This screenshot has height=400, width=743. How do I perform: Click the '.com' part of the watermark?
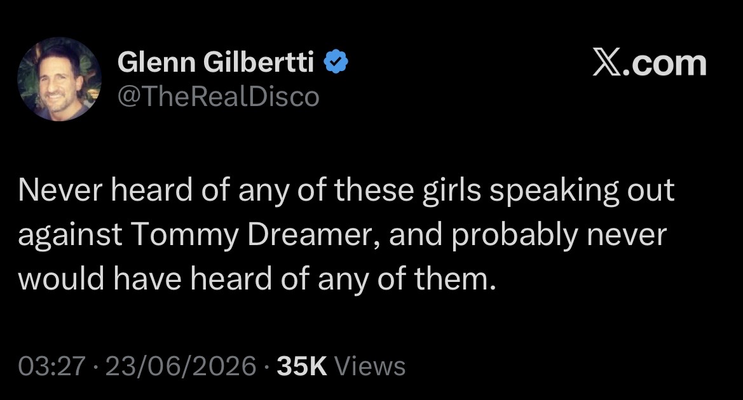pos(663,64)
